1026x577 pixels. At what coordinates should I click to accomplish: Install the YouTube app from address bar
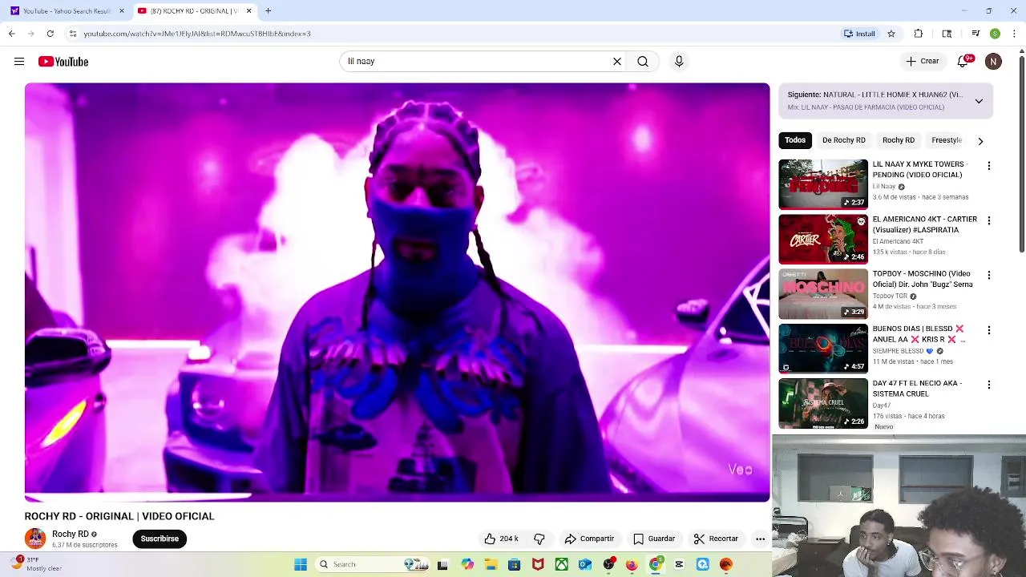click(x=859, y=34)
